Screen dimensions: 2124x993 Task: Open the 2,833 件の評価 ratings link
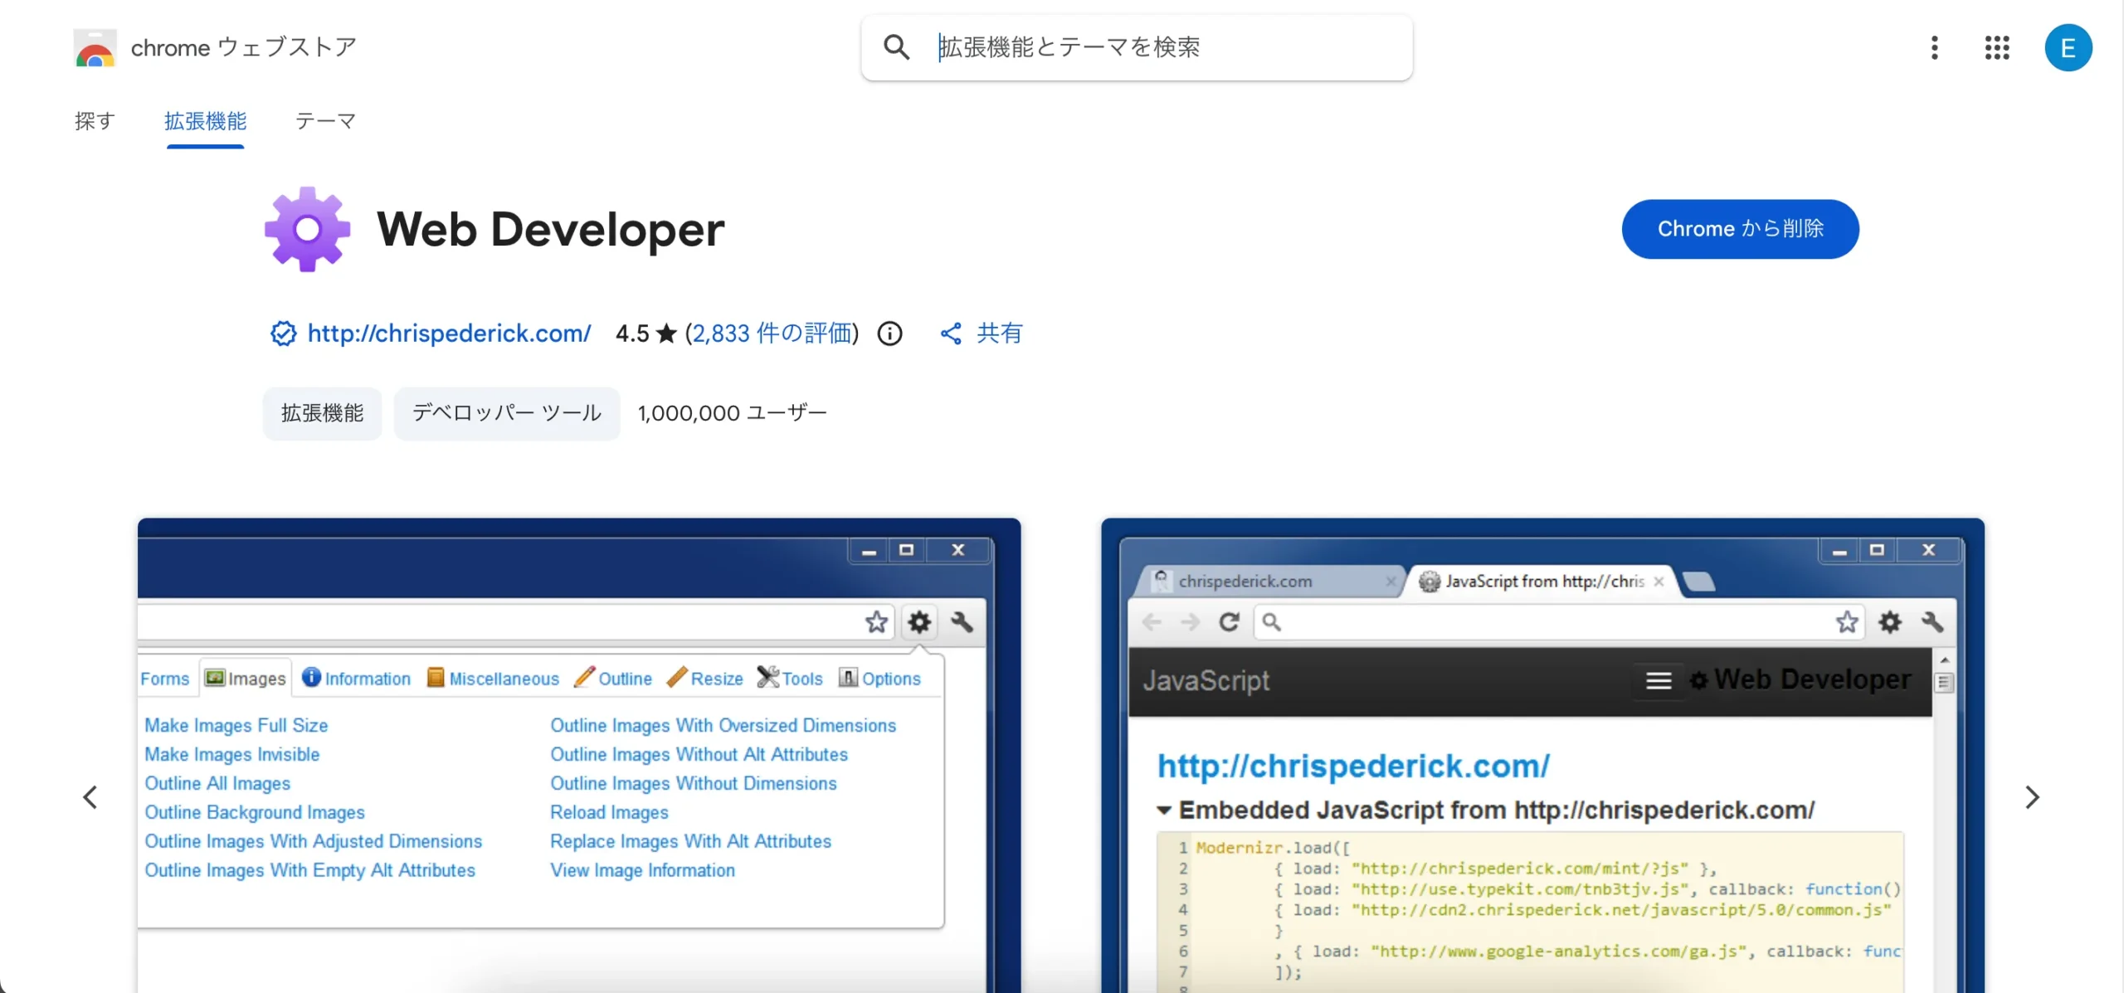click(x=772, y=333)
